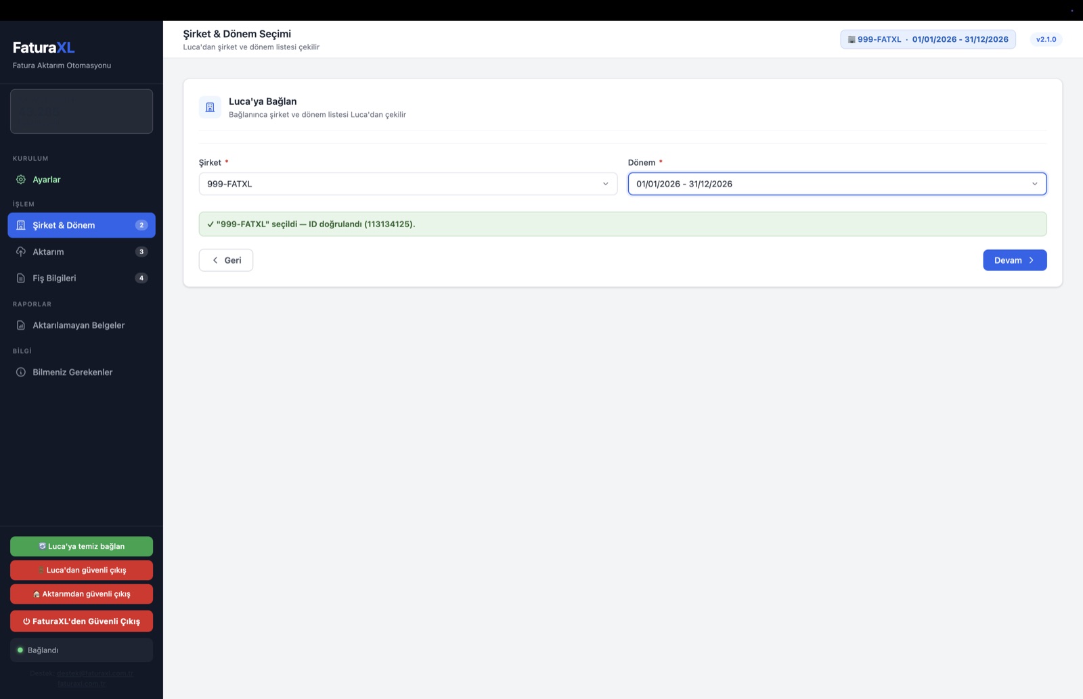Continue with the Devam button
This screenshot has height=699, width=1083.
point(1015,260)
